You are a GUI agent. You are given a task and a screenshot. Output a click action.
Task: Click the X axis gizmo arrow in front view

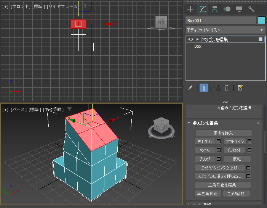click(x=111, y=24)
